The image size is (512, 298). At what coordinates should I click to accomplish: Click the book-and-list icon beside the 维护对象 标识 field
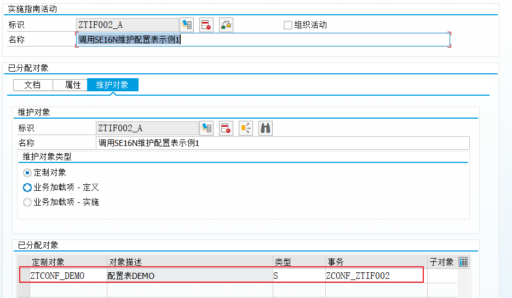point(206,128)
